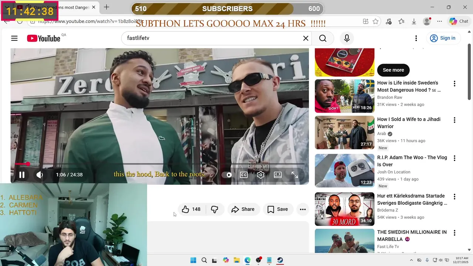Like the video with 148 likes
This screenshot has width=473, height=266.
coord(191,209)
